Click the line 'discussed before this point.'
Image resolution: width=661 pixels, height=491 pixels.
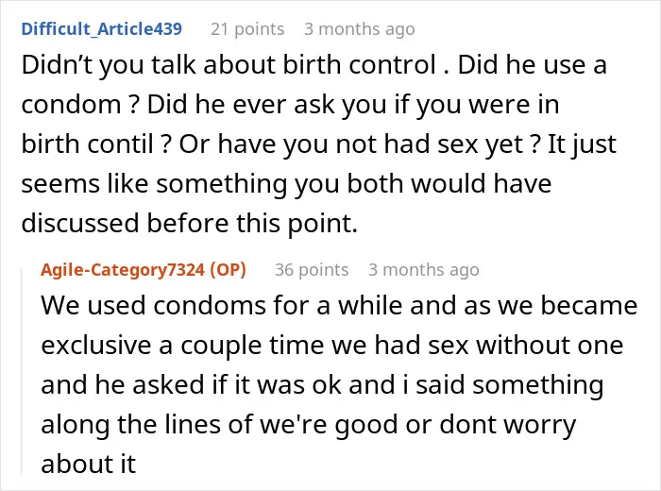pos(190,223)
